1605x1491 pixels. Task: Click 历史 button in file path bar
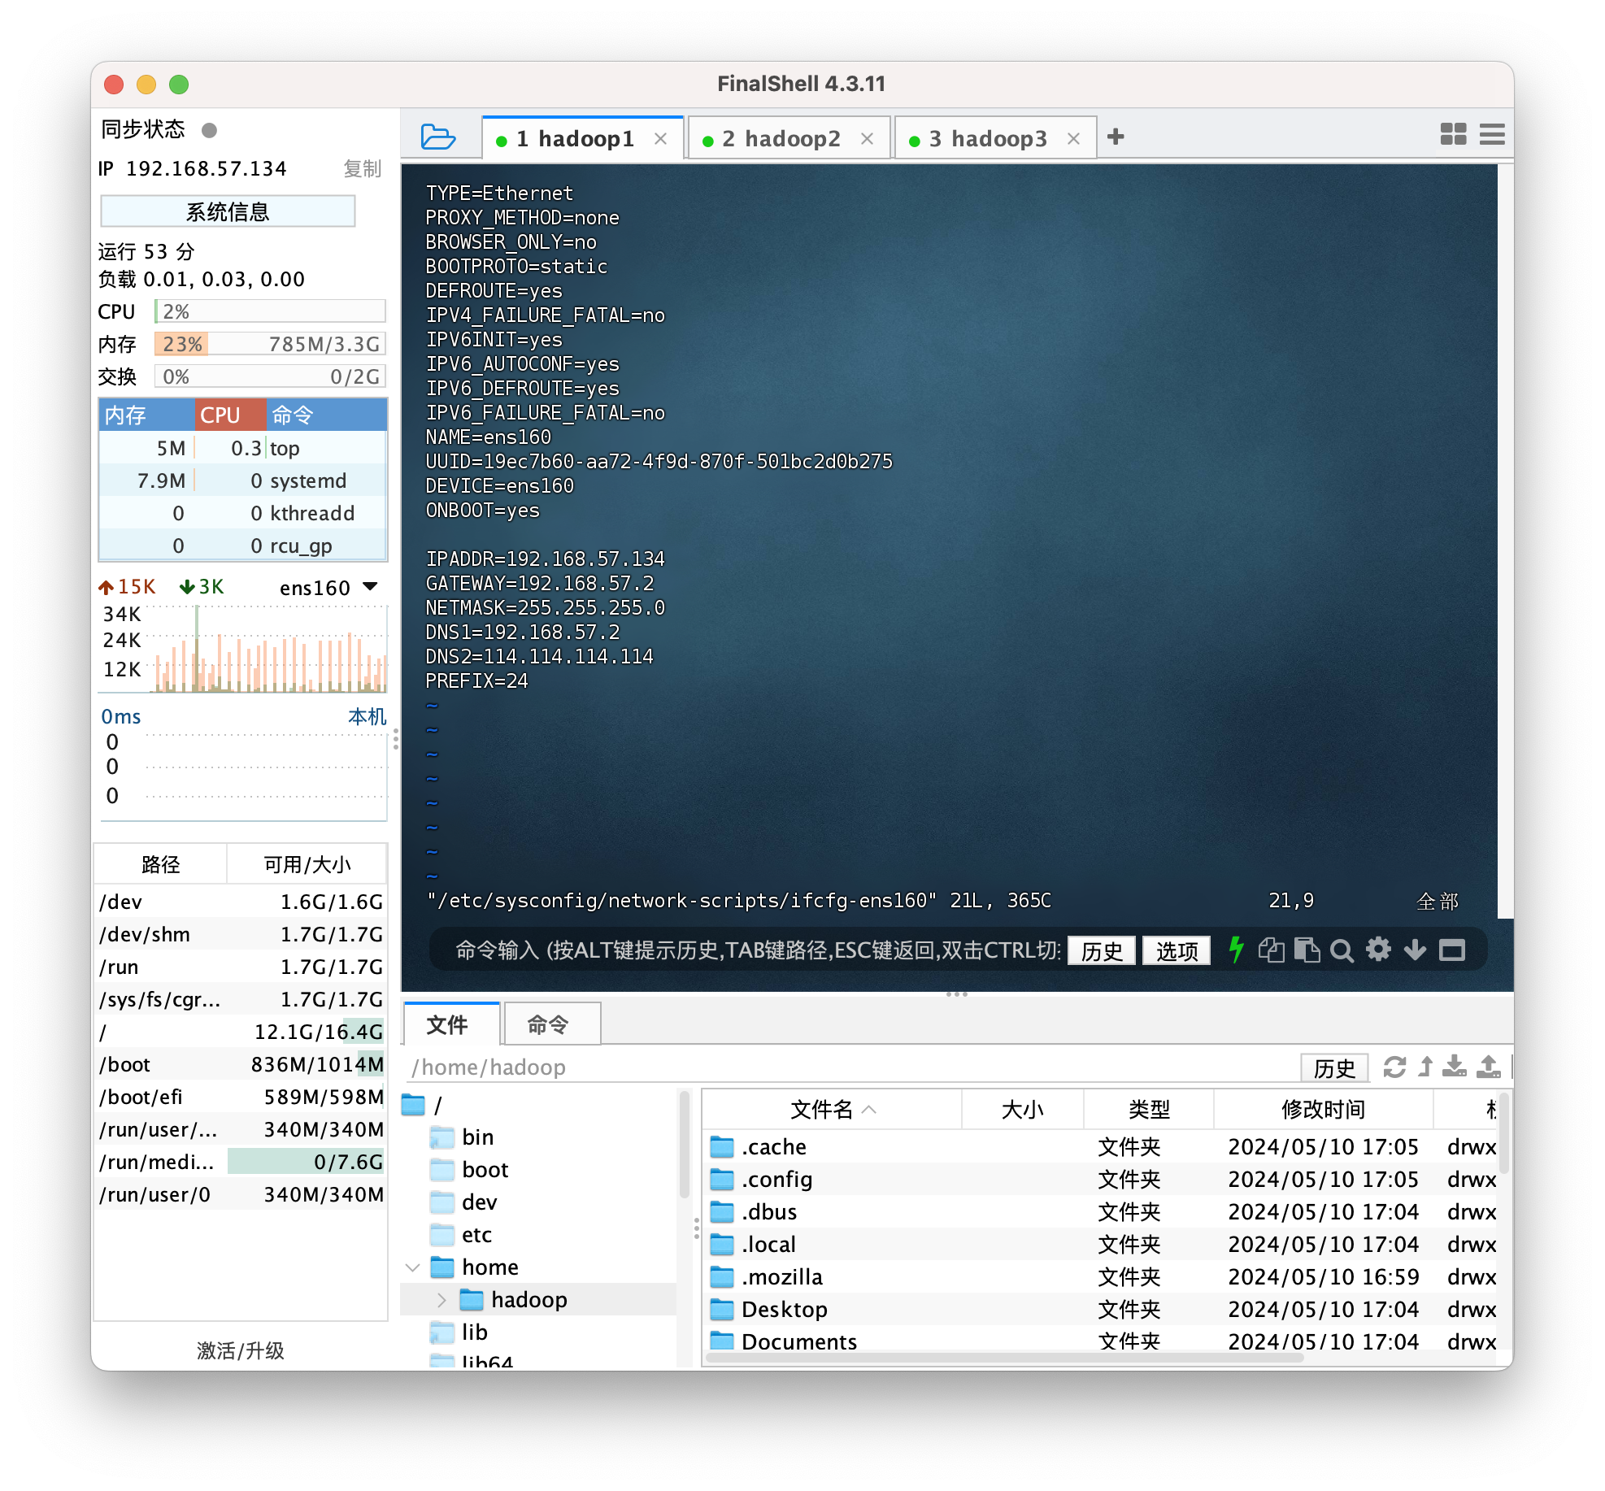coord(1334,1067)
